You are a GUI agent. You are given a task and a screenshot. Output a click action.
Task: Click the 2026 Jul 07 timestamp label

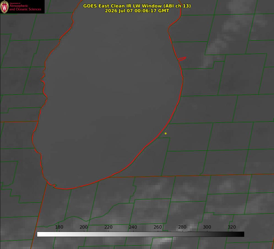pyautogui.click(x=137, y=11)
